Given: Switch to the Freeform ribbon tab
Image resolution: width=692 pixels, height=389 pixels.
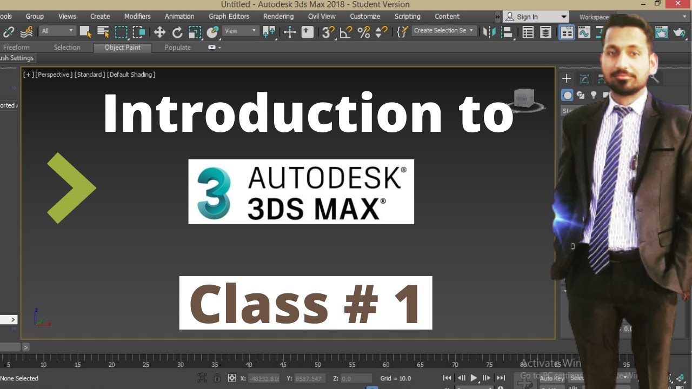Looking at the screenshot, I should click(17, 48).
